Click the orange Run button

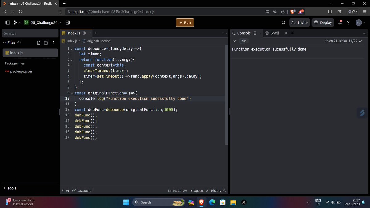tap(185, 22)
